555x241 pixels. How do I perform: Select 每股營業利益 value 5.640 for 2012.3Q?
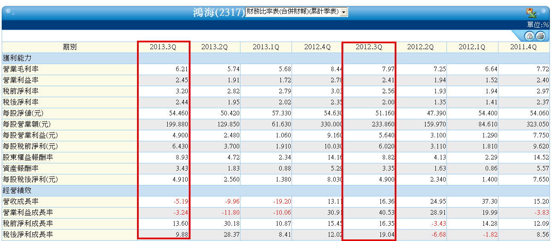click(x=386, y=135)
